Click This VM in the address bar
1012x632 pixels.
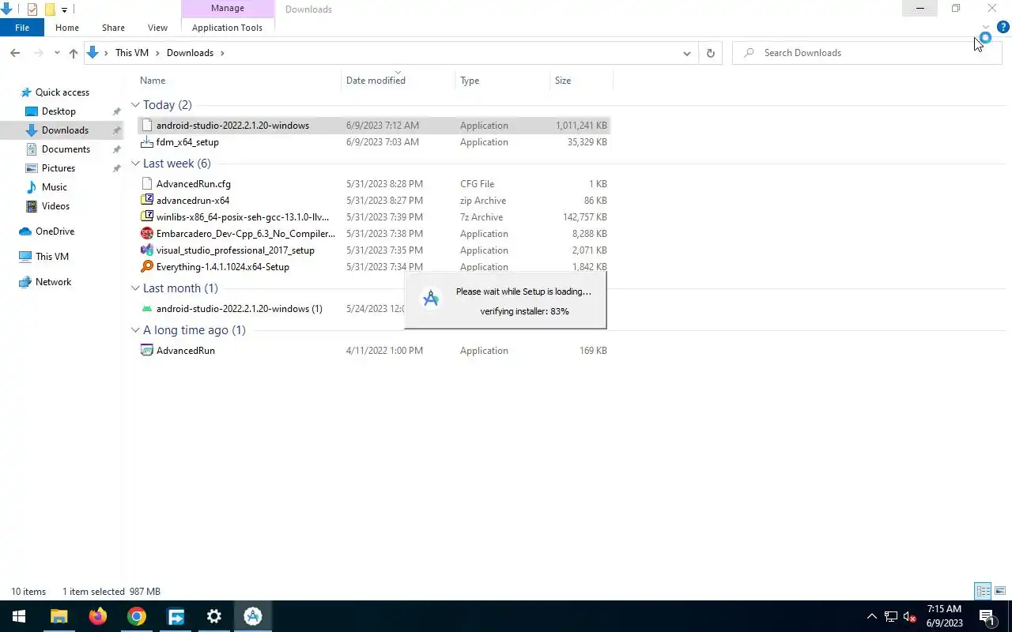coord(132,53)
